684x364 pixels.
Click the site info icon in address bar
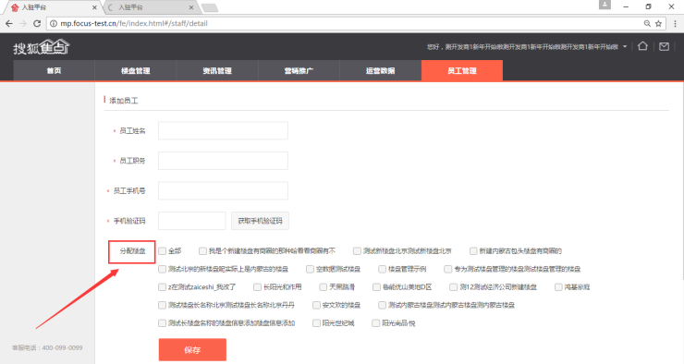pos(54,23)
